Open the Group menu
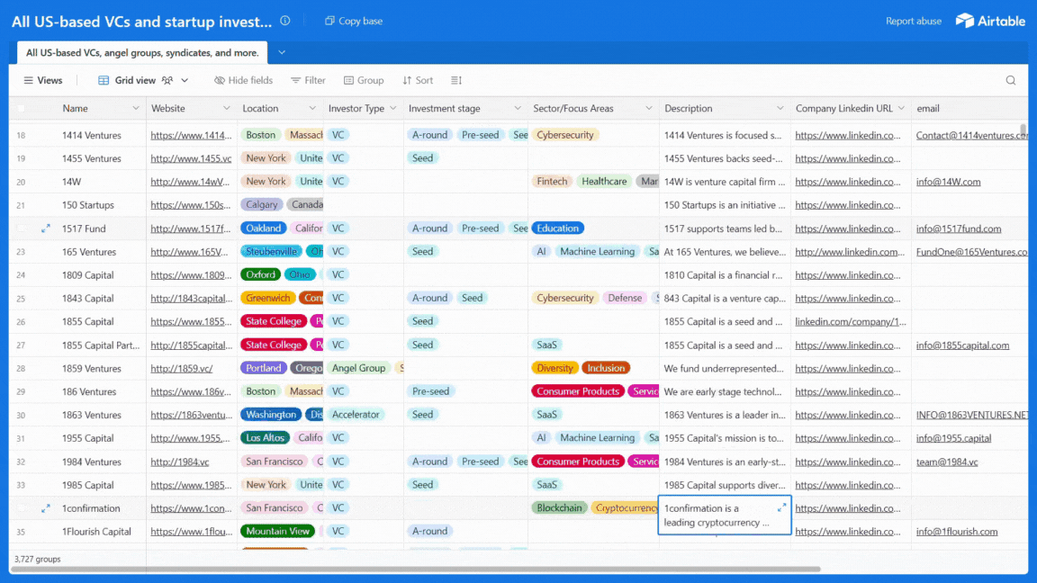Screen dimensions: 1037x583 tap(364, 80)
